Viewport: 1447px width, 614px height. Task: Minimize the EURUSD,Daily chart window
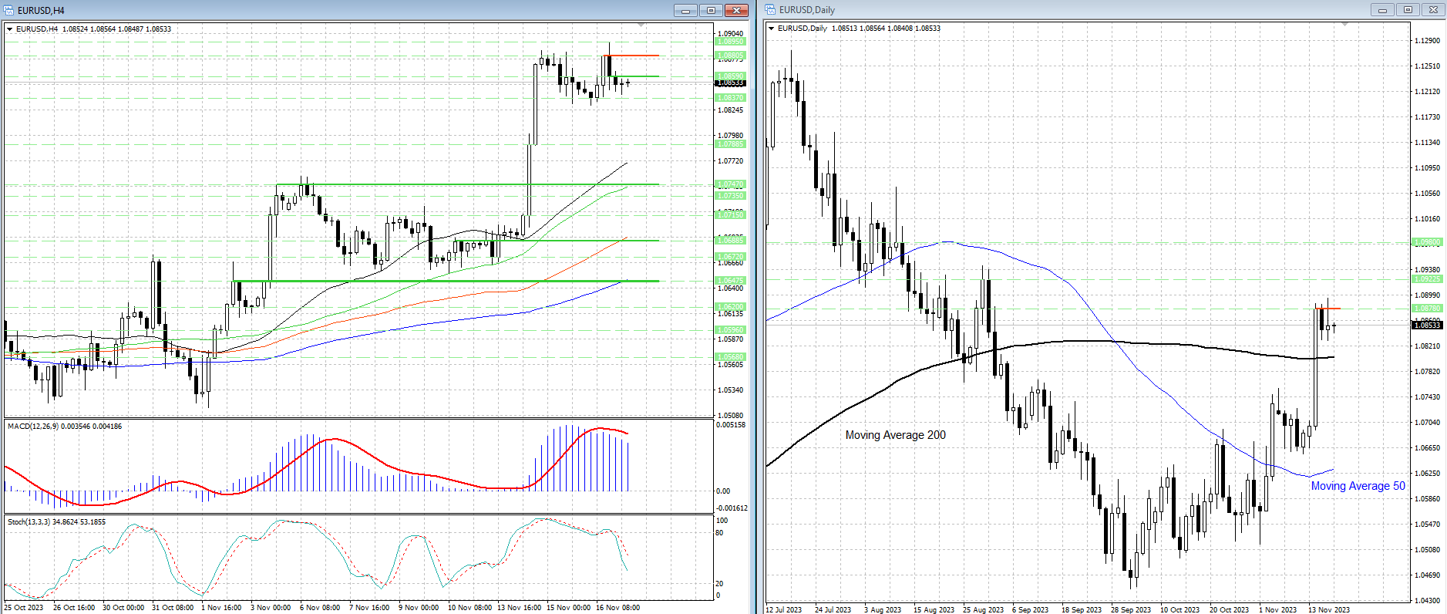click(1382, 10)
